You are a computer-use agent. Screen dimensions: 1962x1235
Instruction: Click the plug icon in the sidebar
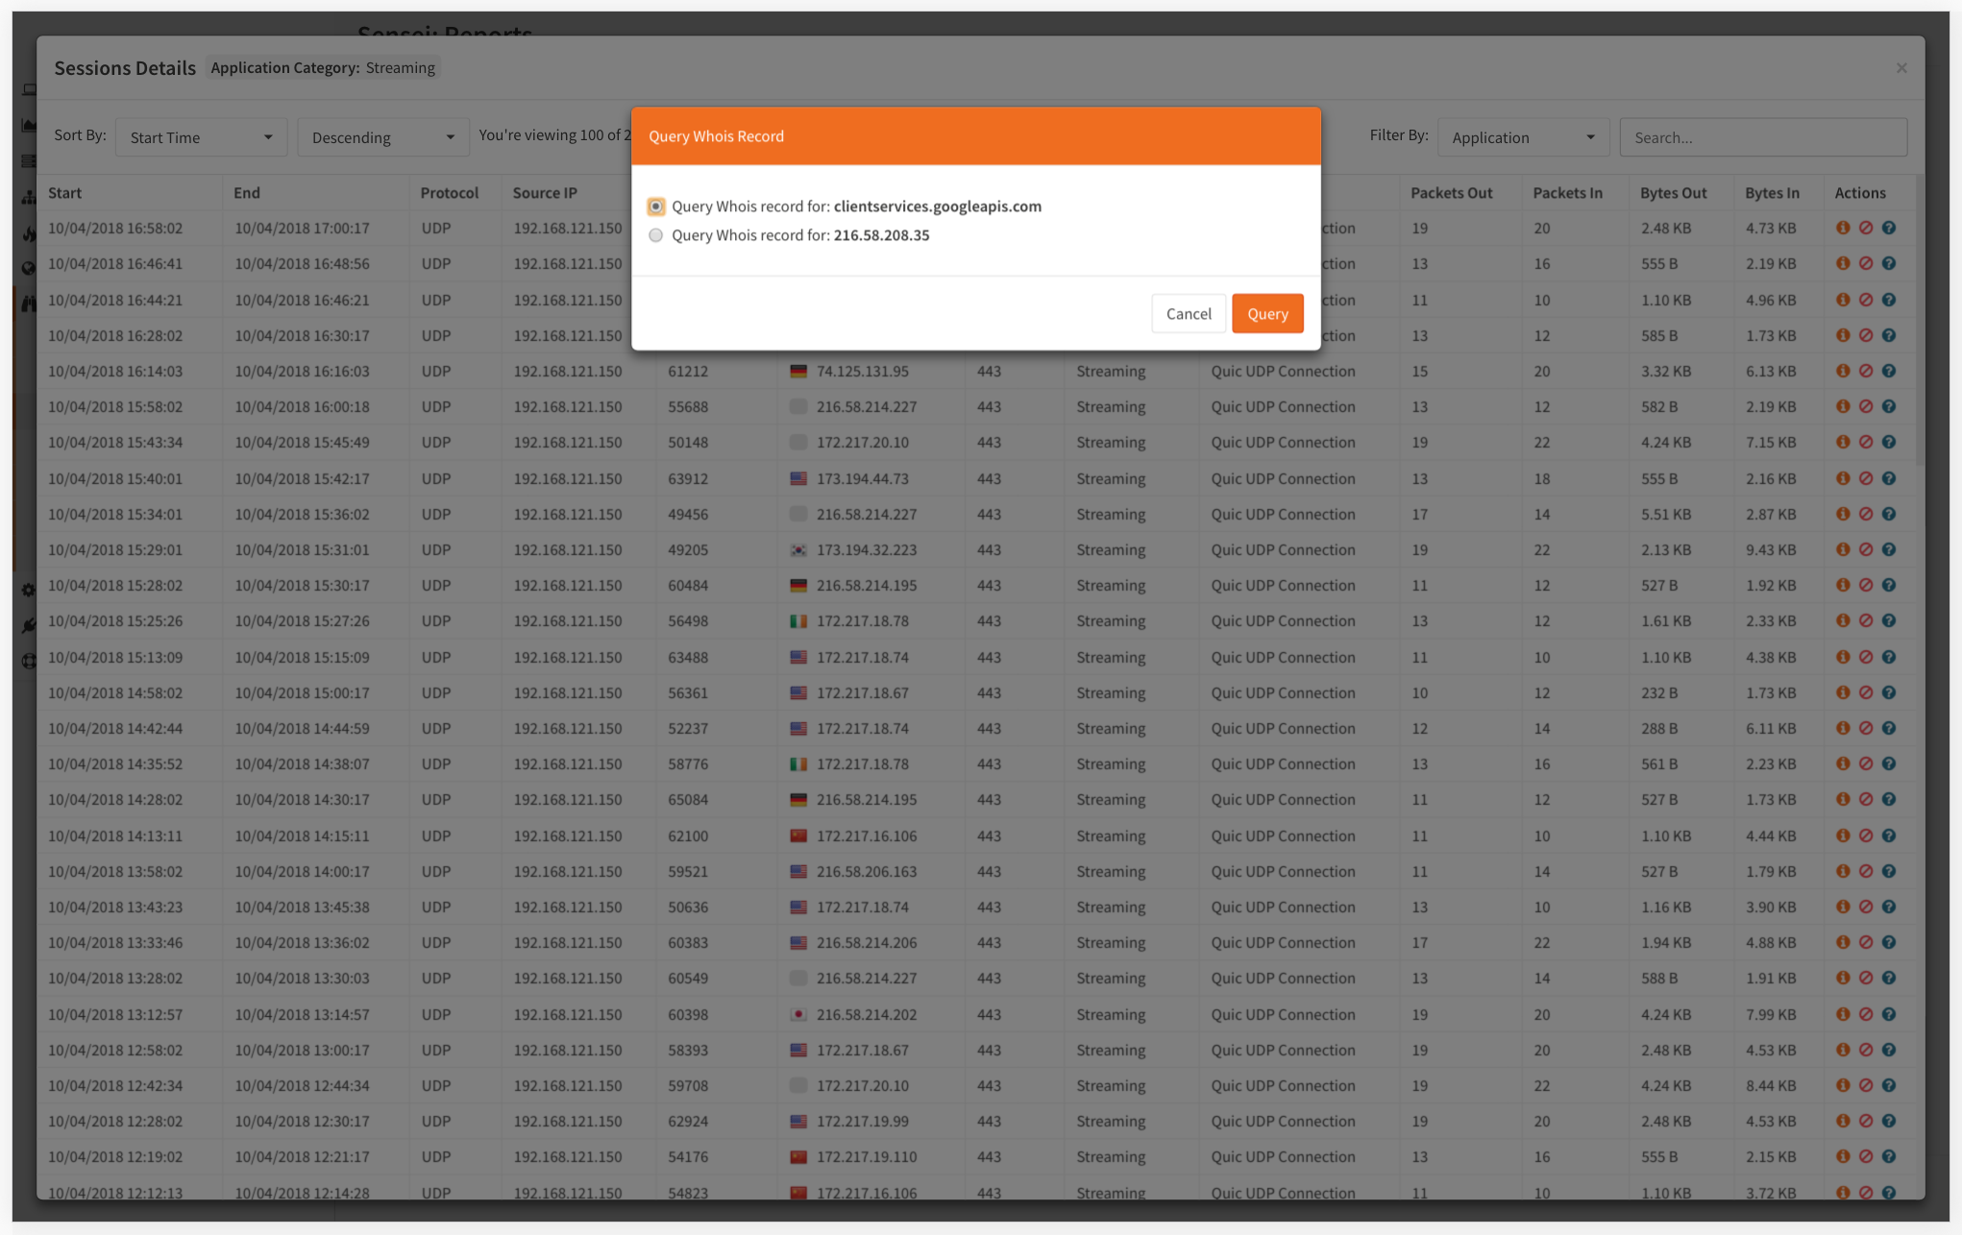pos(29,625)
